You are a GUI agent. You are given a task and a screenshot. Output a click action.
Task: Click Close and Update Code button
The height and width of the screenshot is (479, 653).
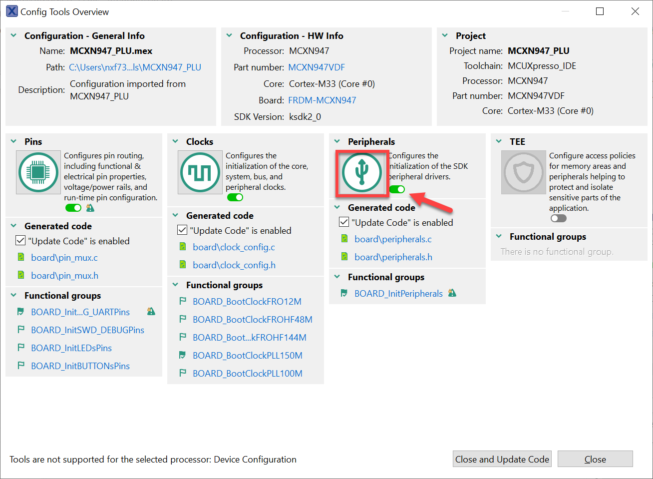(502, 459)
